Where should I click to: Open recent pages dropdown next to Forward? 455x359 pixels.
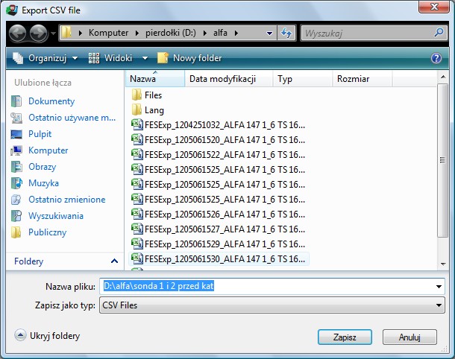click(x=53, y=34)
